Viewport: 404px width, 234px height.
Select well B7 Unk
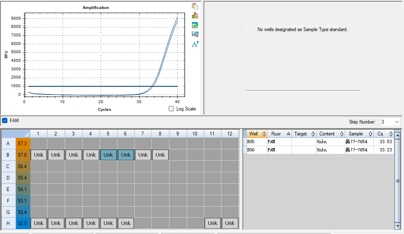[143, 155]
